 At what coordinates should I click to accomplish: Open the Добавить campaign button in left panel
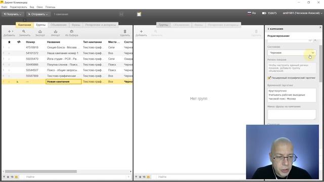(x=9, y=33)
